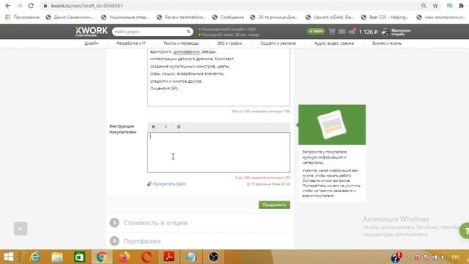Reload the kwork.ru page
This screenshot has width=469, height=264.
[x=31, y=6]
